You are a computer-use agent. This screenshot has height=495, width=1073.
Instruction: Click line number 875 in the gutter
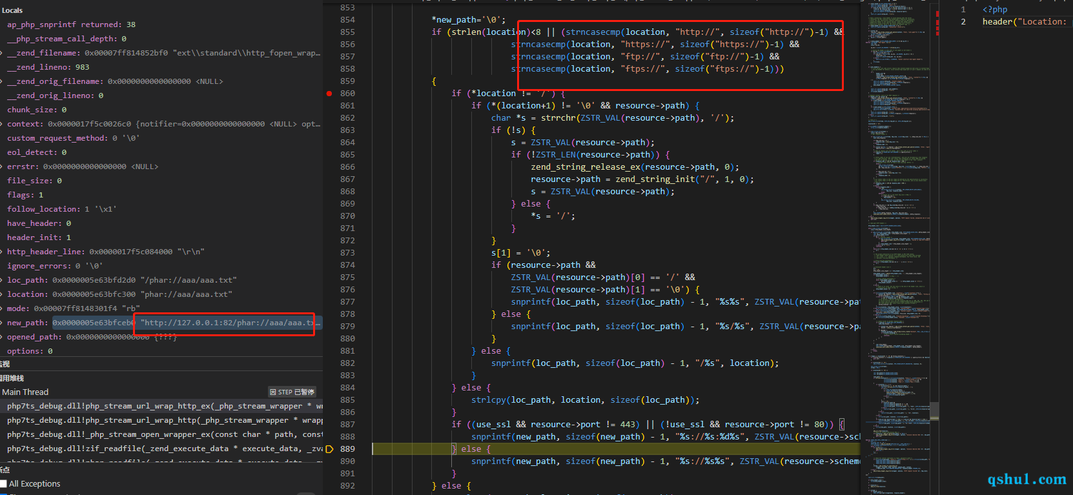coord(347,278)
